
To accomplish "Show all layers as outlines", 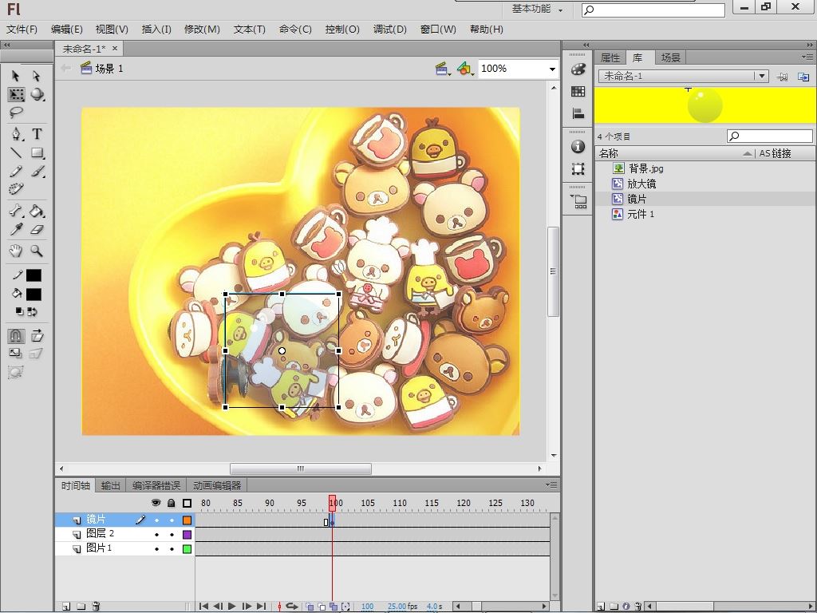I will coord(187,503).
